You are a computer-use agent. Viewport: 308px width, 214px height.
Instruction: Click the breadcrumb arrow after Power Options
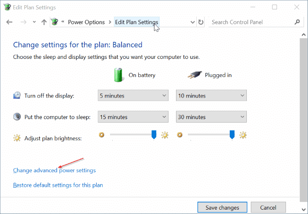pos(110,22)
